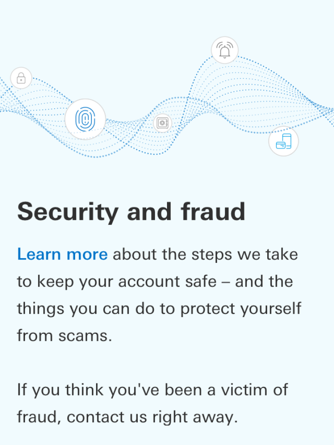Click the words 'from scams.'

(x=64, y=336)
